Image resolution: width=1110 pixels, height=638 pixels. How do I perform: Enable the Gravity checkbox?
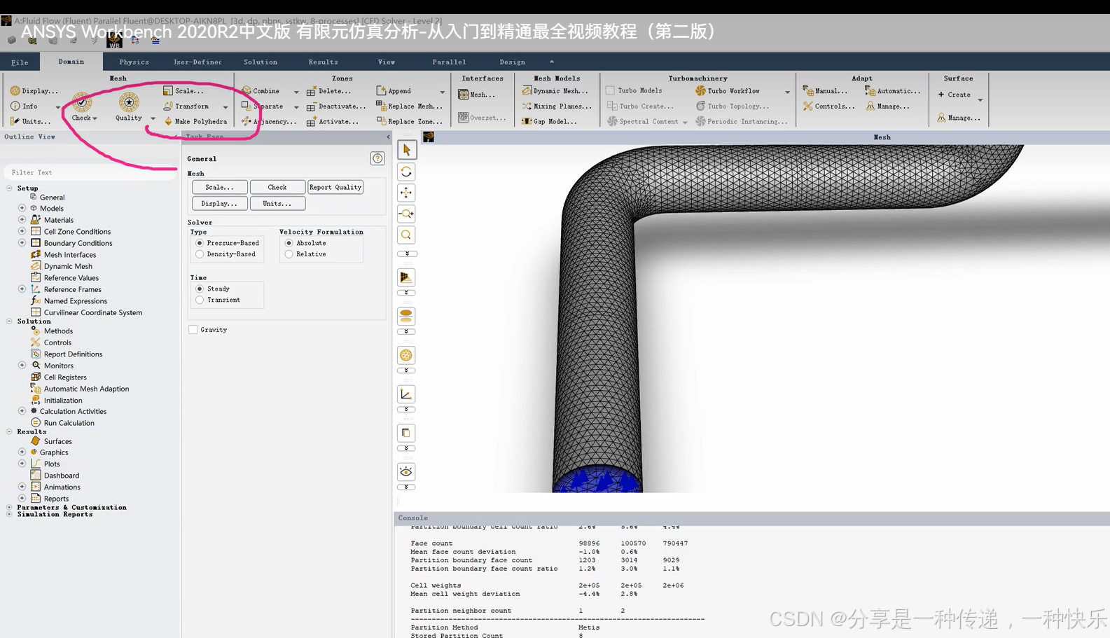click(x=193, y=330)
